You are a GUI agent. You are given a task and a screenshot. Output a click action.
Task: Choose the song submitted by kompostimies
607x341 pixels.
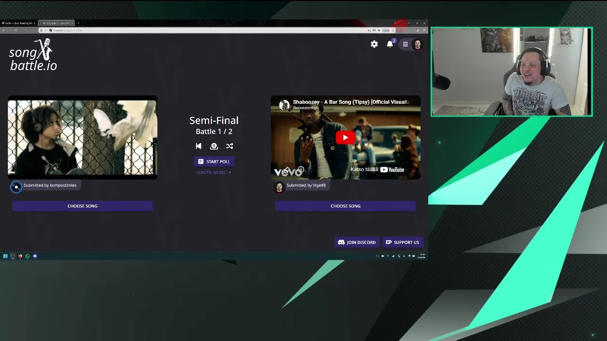pos(83,206)
